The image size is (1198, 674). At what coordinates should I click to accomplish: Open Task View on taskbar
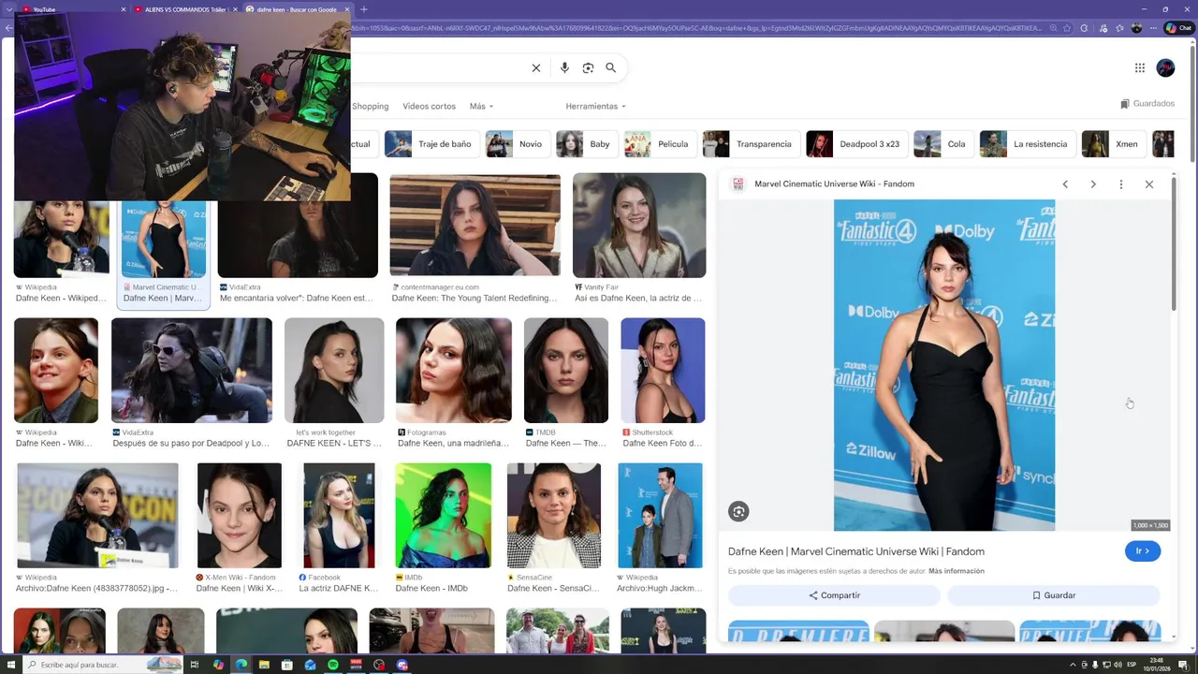[x=195, y=665]
